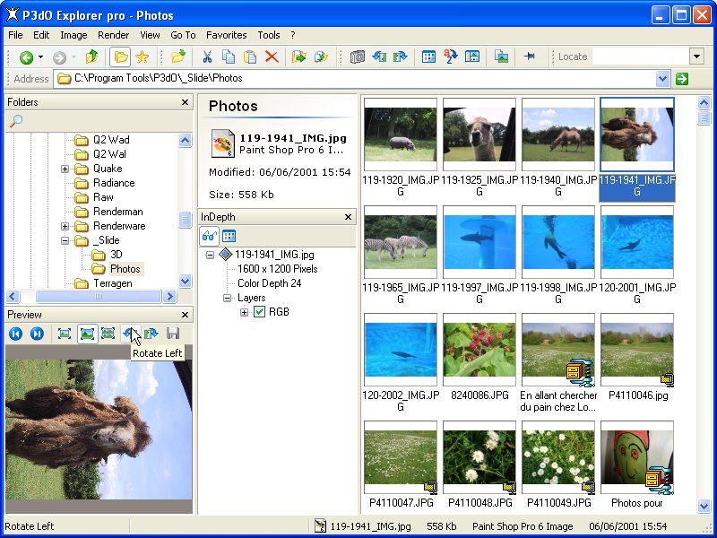This screenshot has height=538, width=717.
Task: Select the Terragen folder in tree
Action: point(113,283)
